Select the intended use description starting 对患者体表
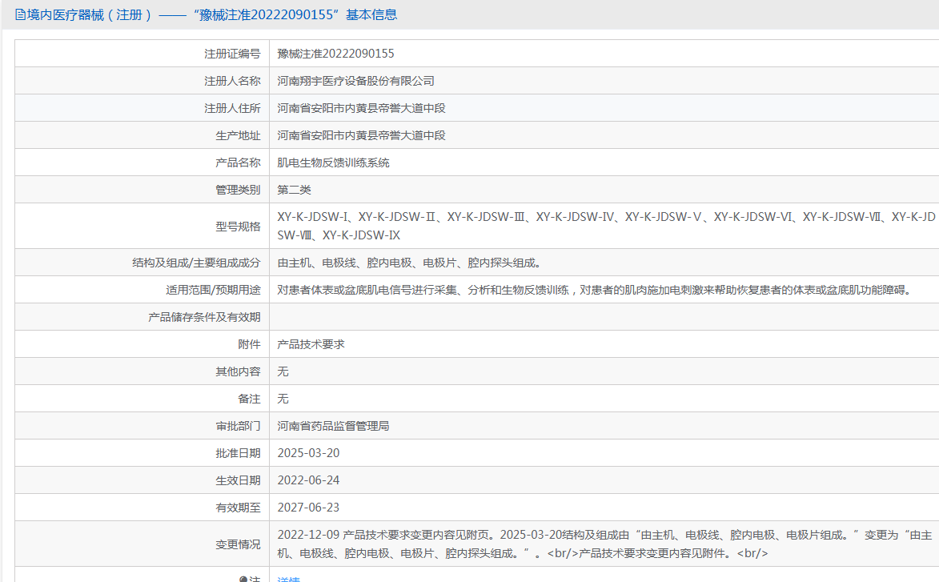 coord(596,290)
